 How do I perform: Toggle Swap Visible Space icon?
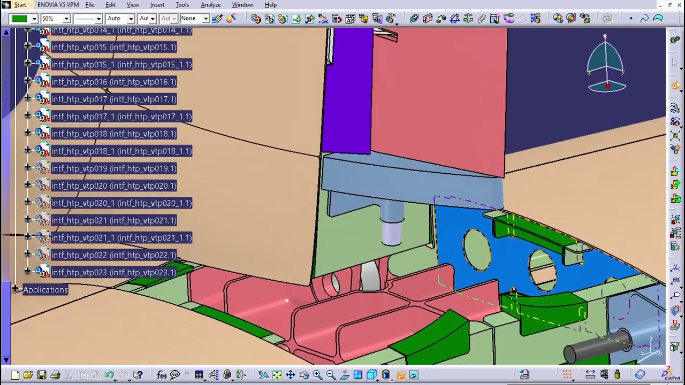click(414, 375)
